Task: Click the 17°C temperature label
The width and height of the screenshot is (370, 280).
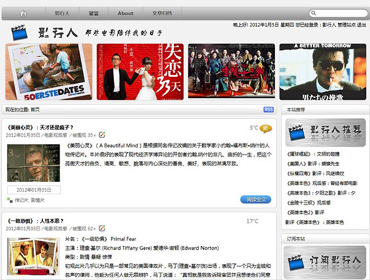Action: tap(252, 221)
